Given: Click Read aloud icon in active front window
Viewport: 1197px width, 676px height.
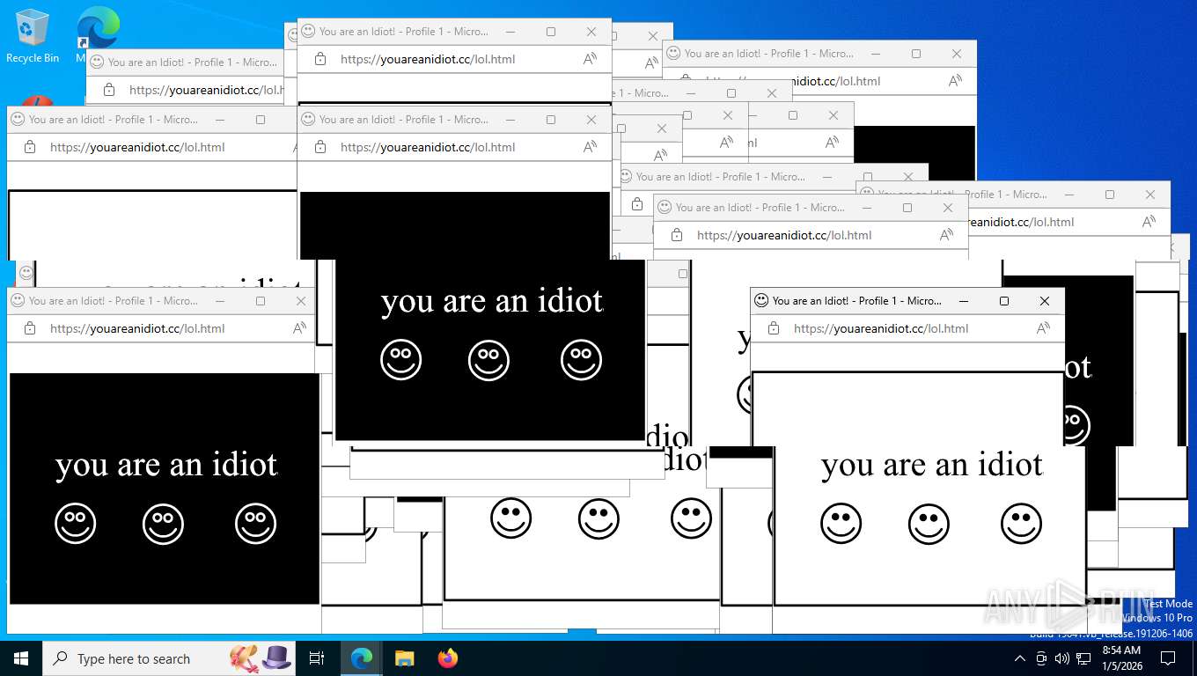Looking at the screenshot, I should [1043, 328].
